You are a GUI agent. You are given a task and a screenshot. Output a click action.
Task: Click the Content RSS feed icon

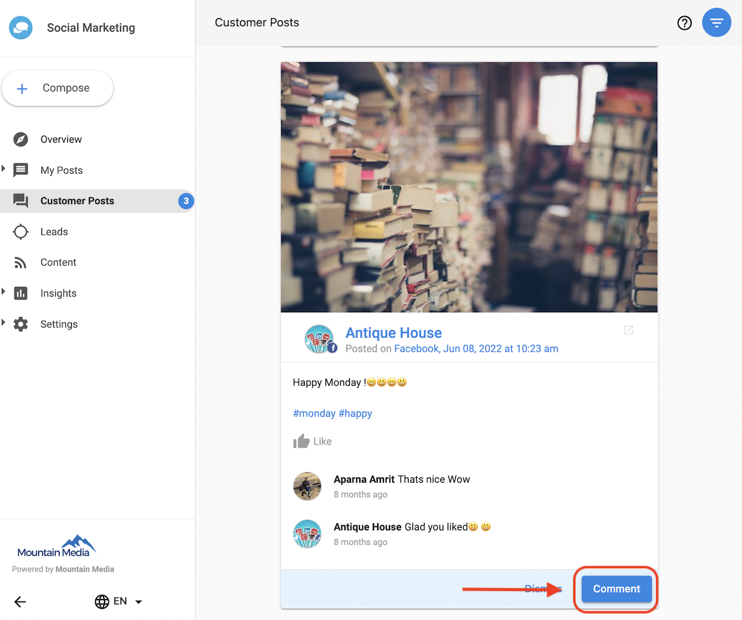tap(21, 263)
